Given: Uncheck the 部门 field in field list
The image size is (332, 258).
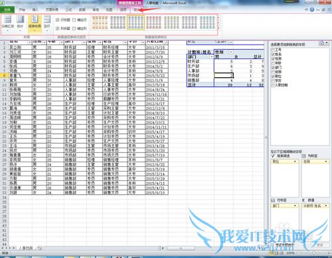Looking at the screenshot, I should (x=273, y=67).
